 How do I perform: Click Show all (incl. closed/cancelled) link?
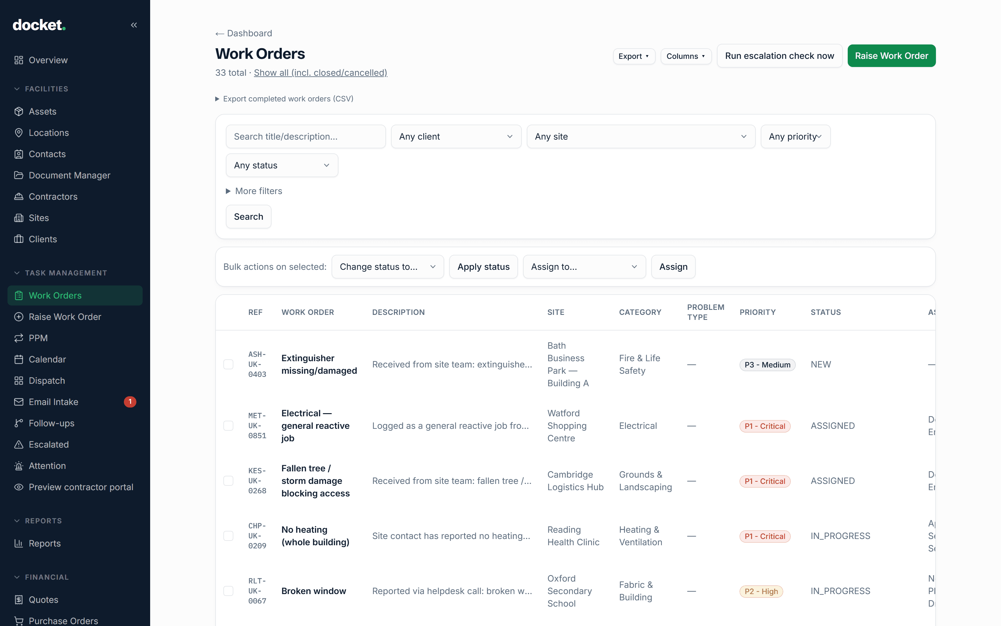pos(320,72)
